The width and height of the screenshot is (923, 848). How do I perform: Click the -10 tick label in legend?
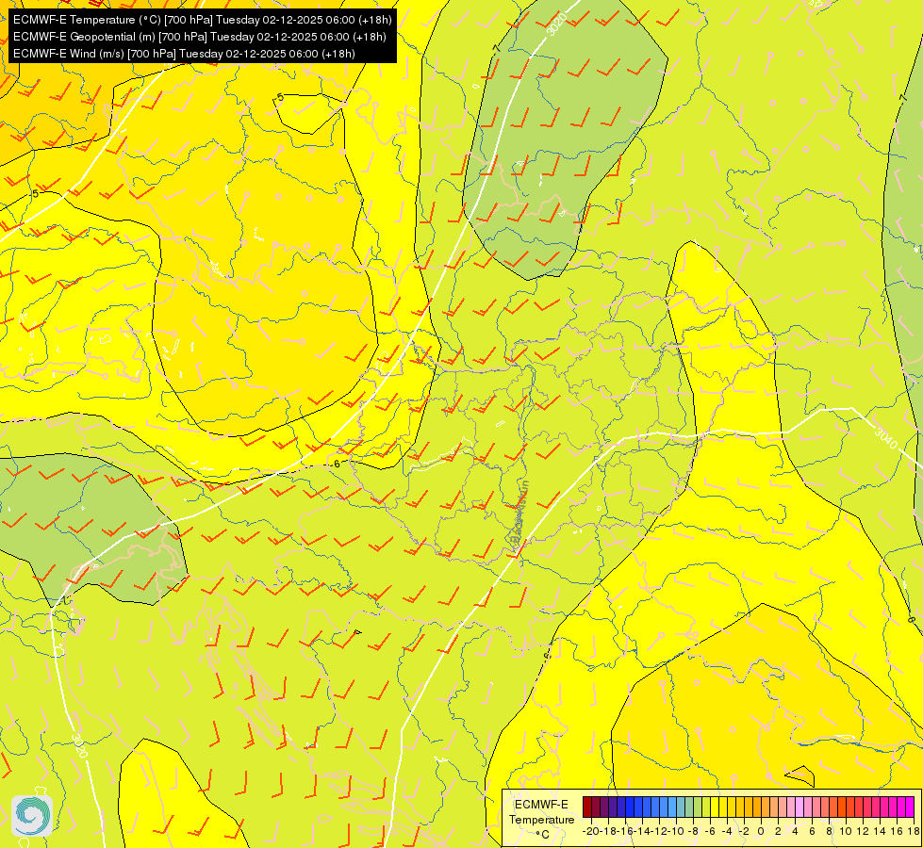[x=676, y=832]
